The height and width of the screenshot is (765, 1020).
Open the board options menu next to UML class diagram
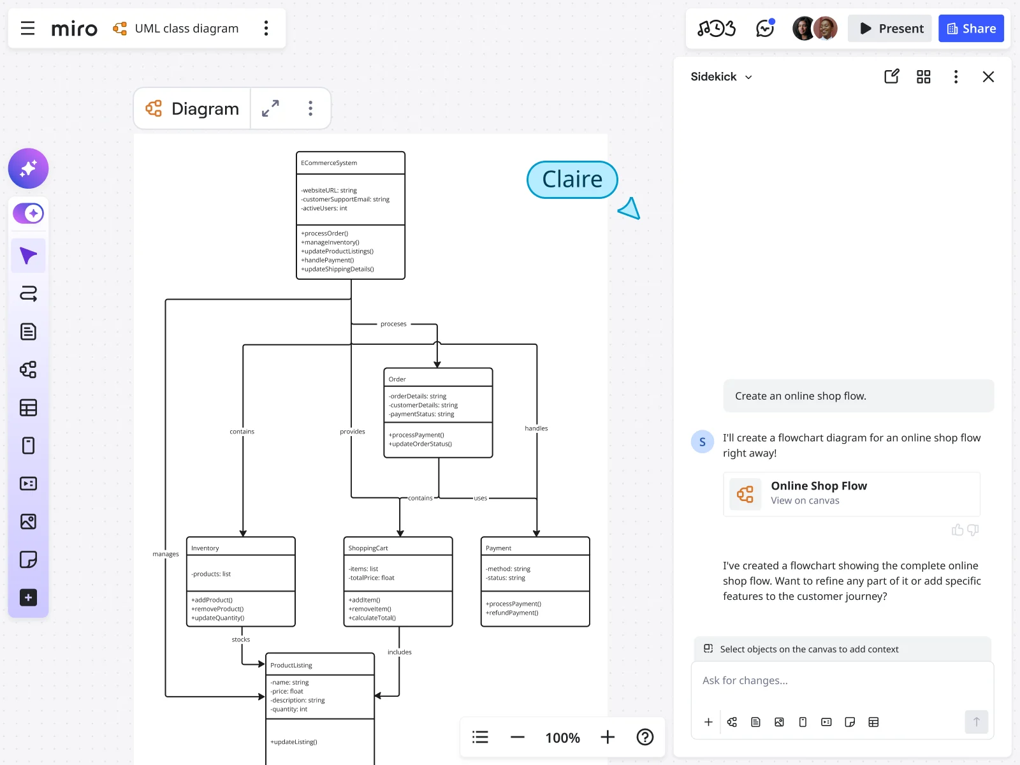[266, 28]
